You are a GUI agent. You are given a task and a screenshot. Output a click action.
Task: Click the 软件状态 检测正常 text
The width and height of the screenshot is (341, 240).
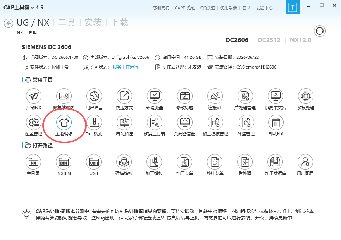[60, 67]
